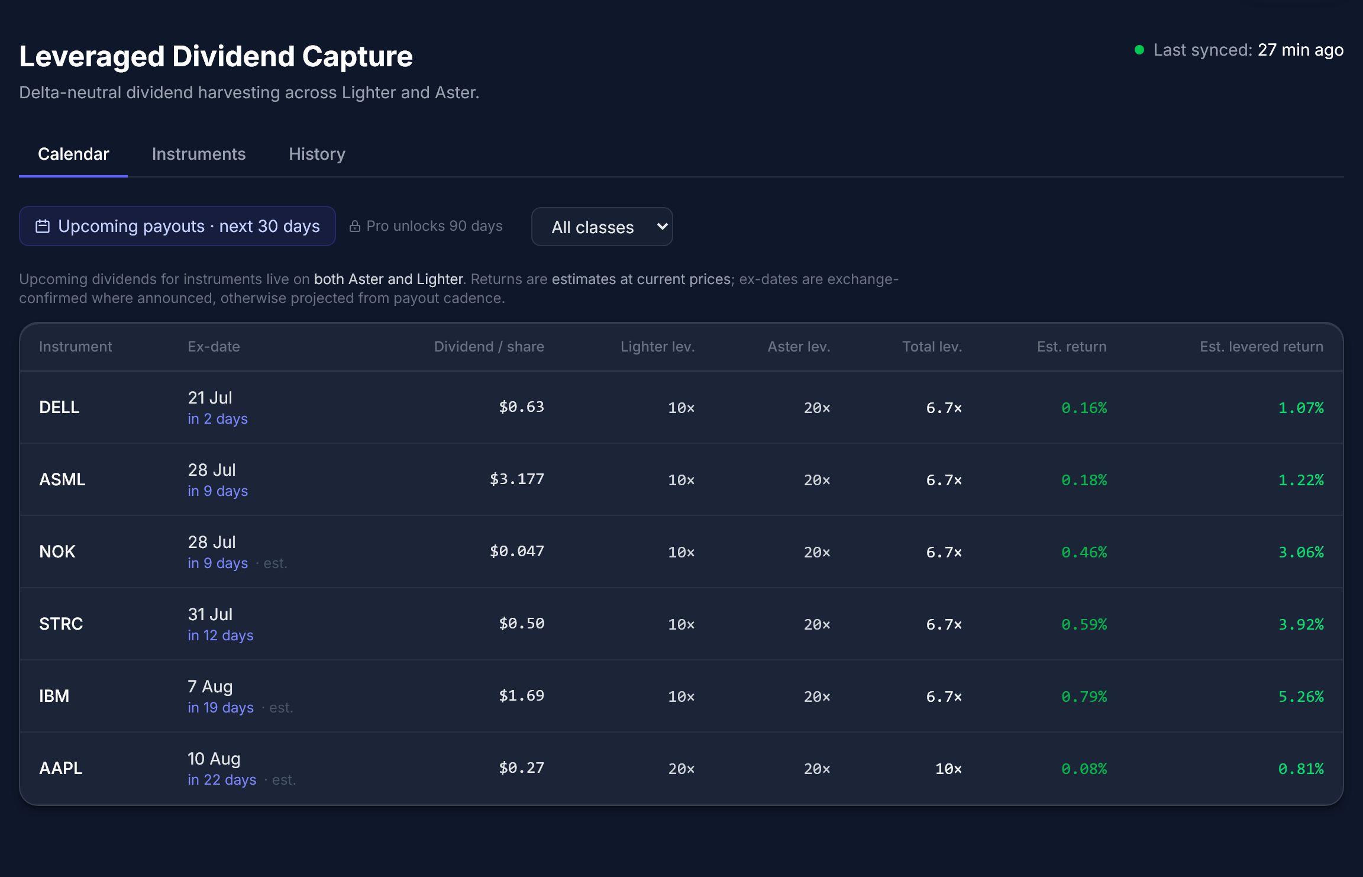Click Pro unlocks 90 days text
Screen dimensions: 1363x877
pos(434,226)
